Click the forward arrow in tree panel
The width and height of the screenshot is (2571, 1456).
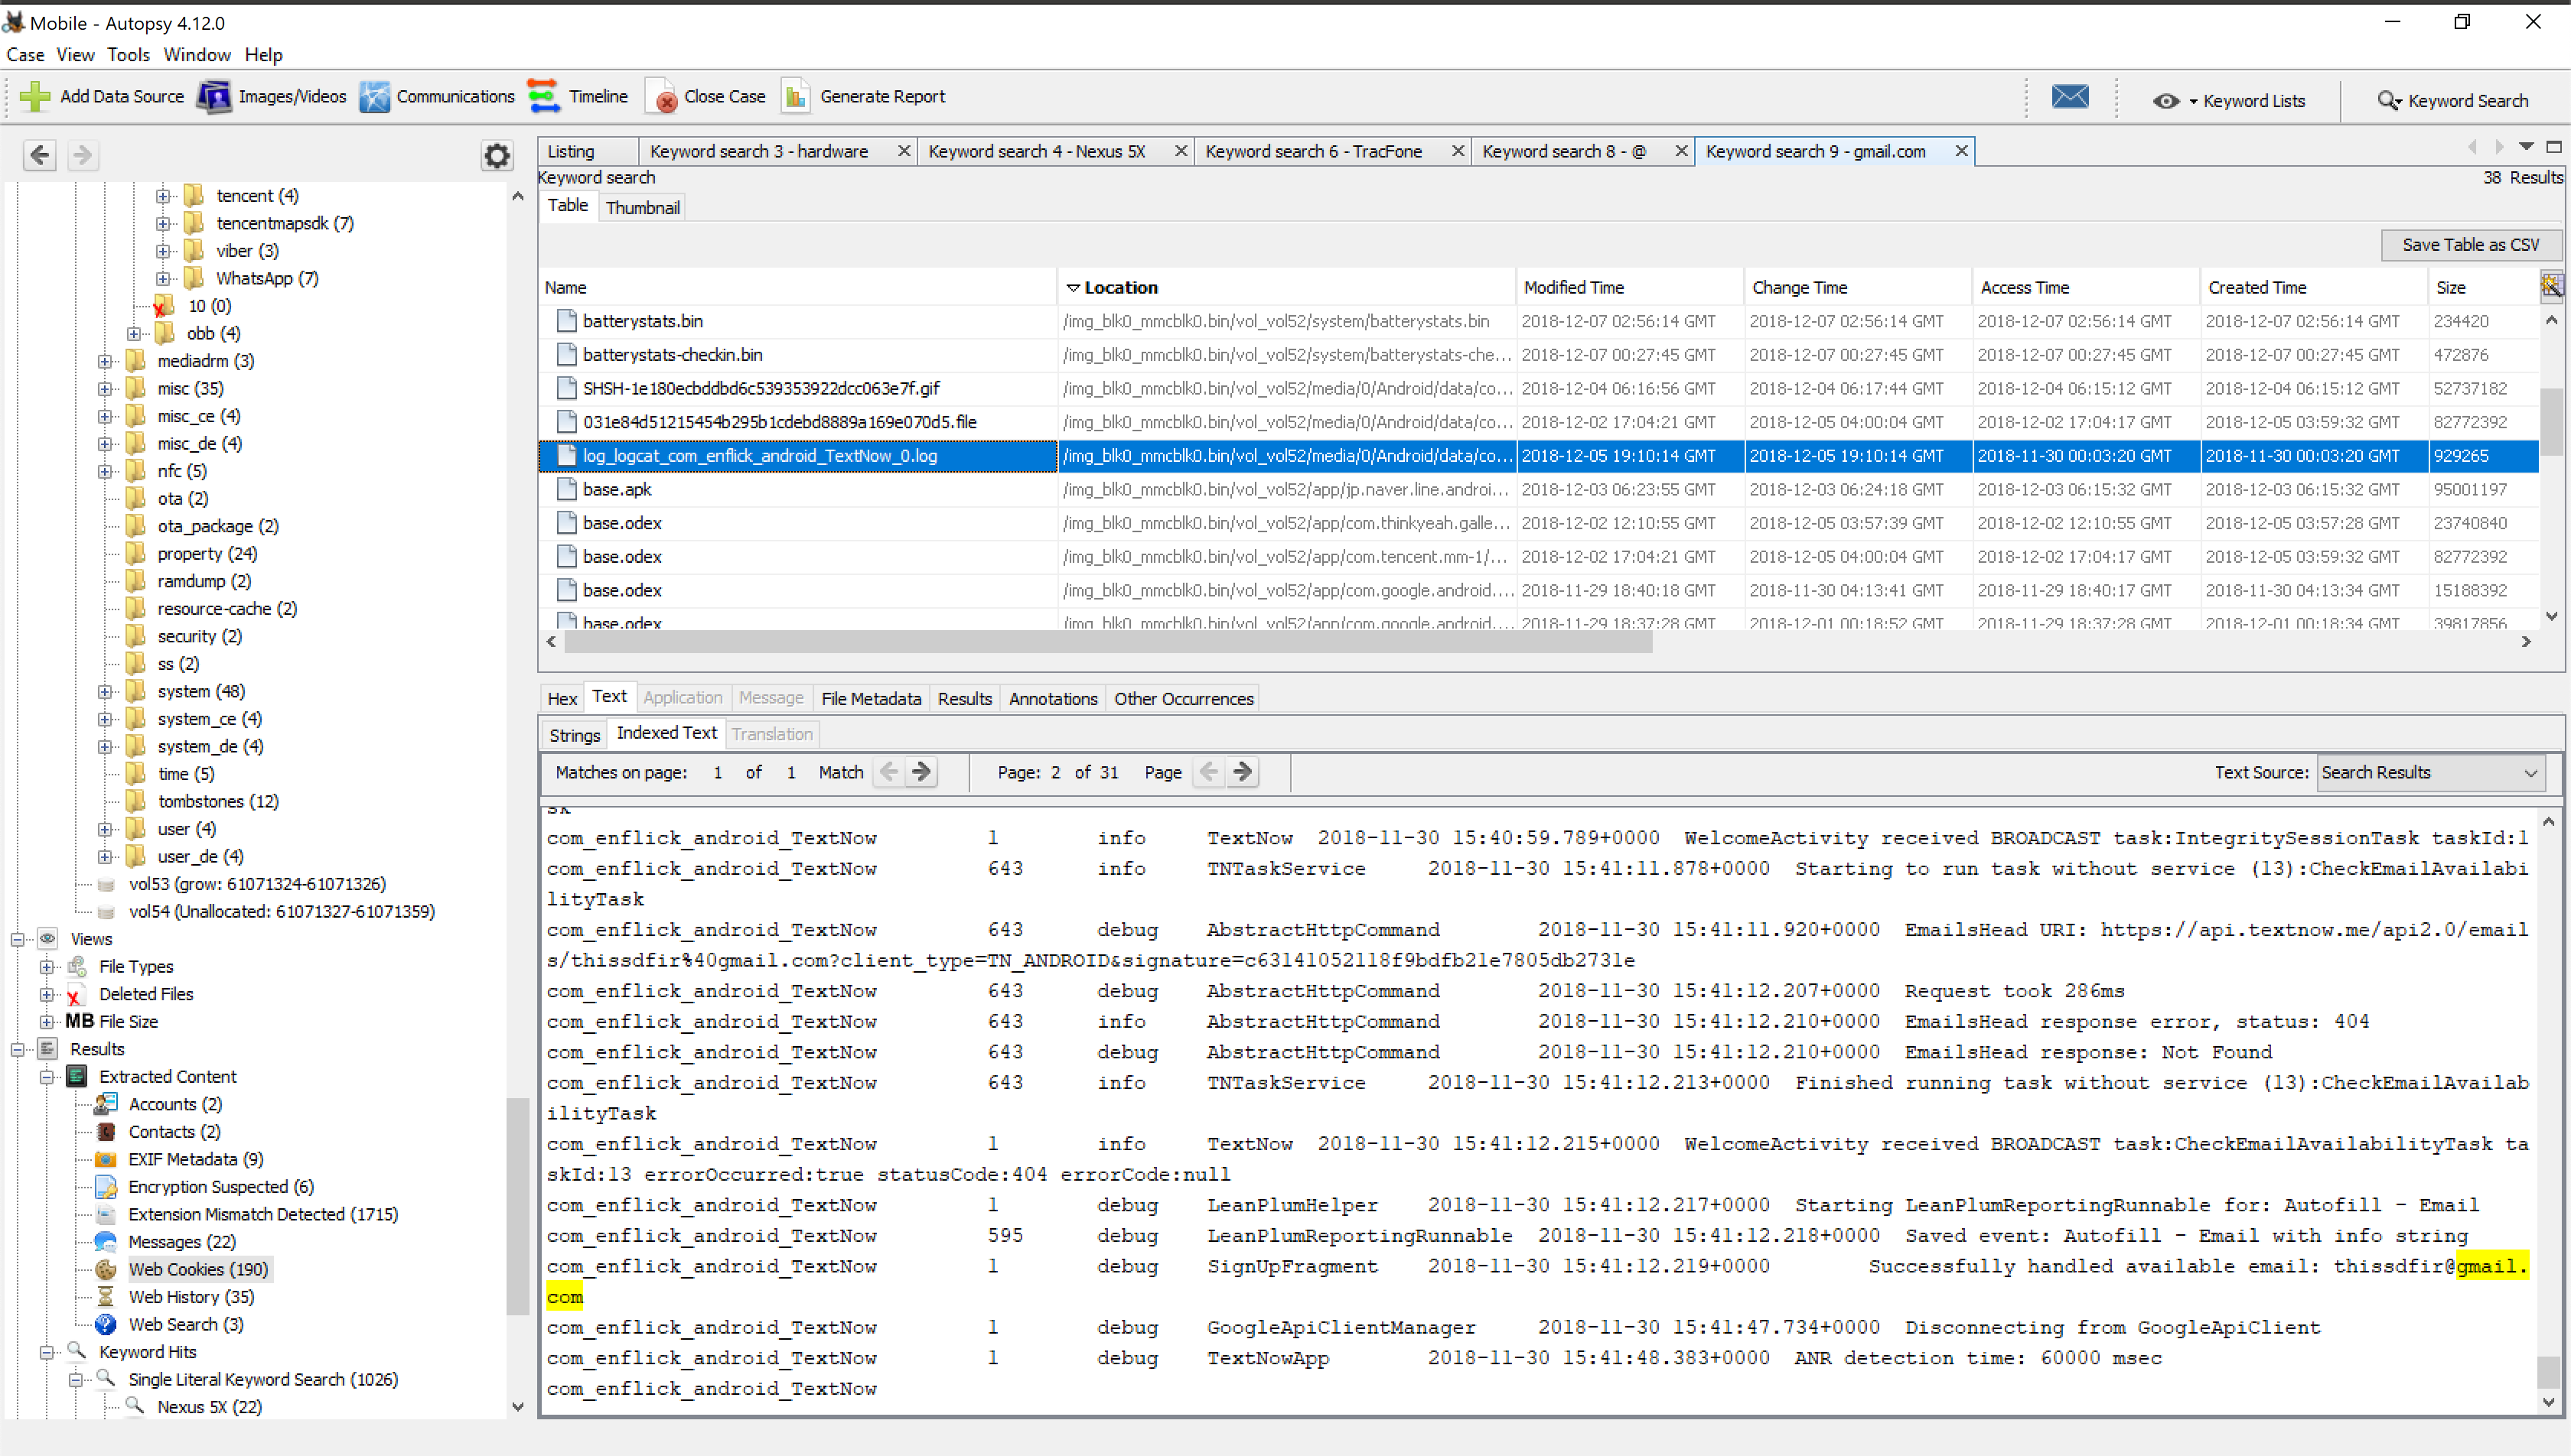(x=83, y=155)
